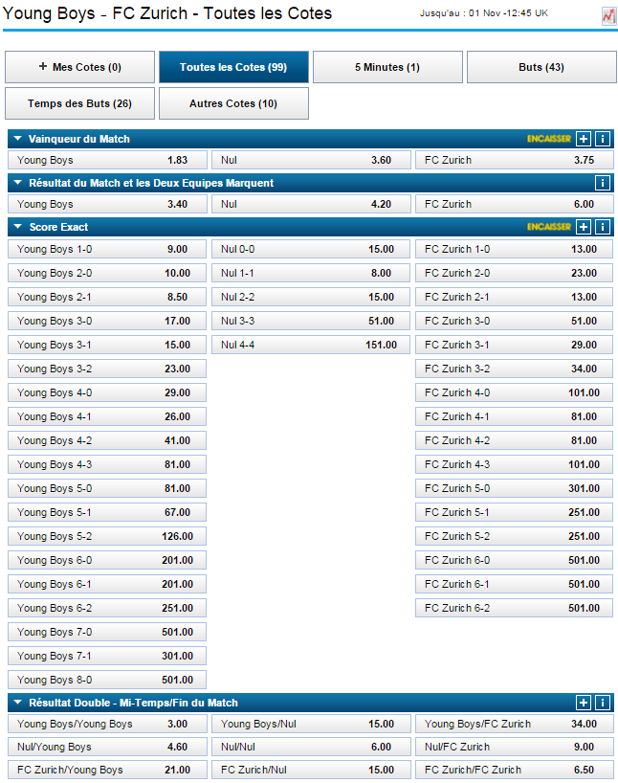Screen dimensions: 618x783
Task: Select exact score FC Zurich 3-2
Action: click(x=514, y=369)
